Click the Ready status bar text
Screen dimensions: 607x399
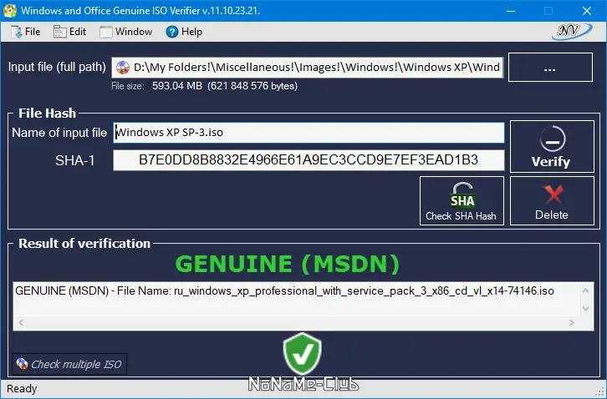click(22, 388)
